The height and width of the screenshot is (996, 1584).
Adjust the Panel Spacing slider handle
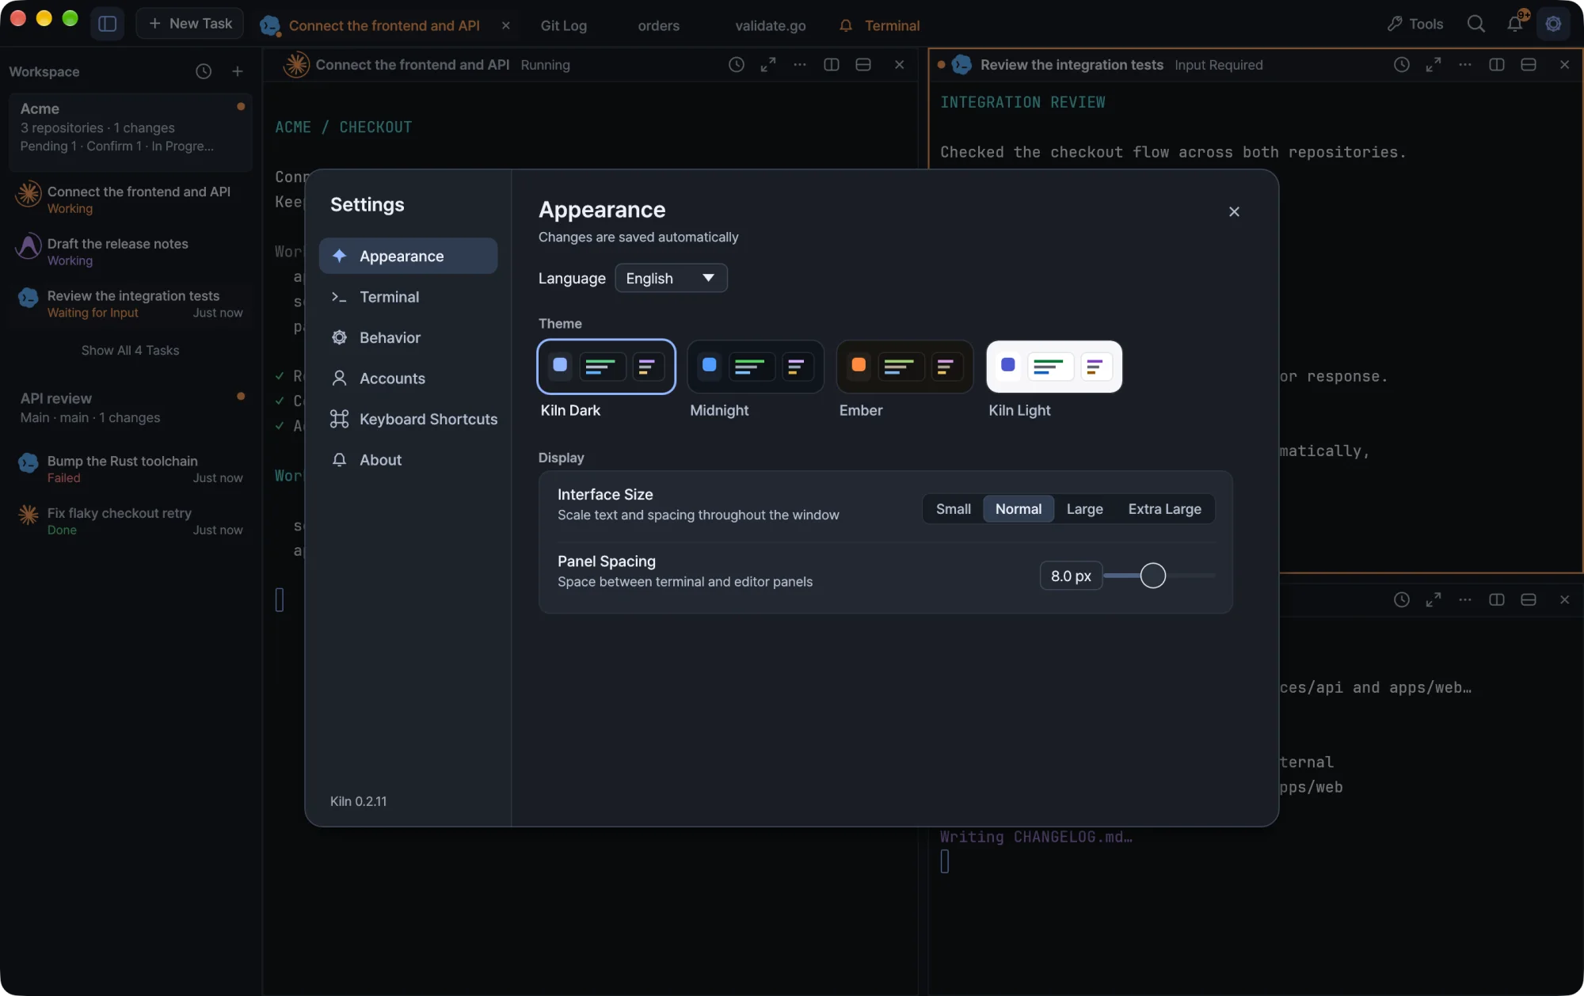[1153, 576]
